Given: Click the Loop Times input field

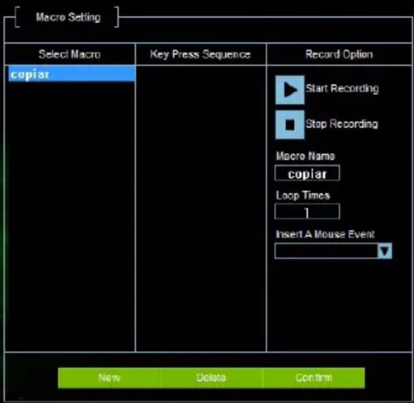Looking at the screenshot, I should coord(307,212).
